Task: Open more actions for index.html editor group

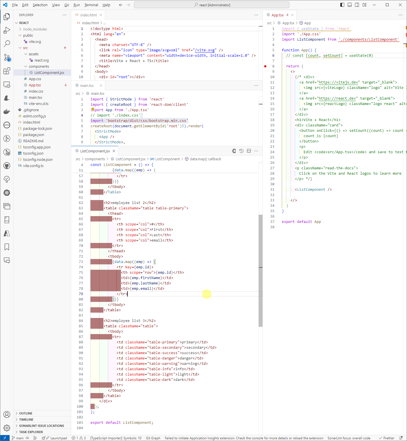Action: click(x=256, y=15)
